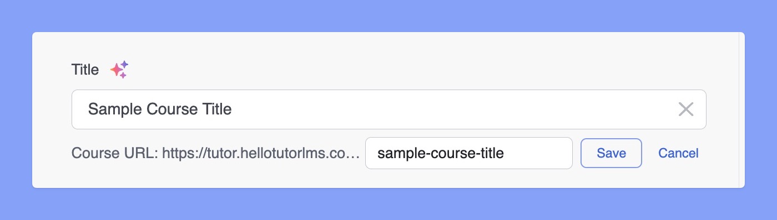The image size is (777, 220).
Task: Click the Title field label
Action: tap(85, 70)
